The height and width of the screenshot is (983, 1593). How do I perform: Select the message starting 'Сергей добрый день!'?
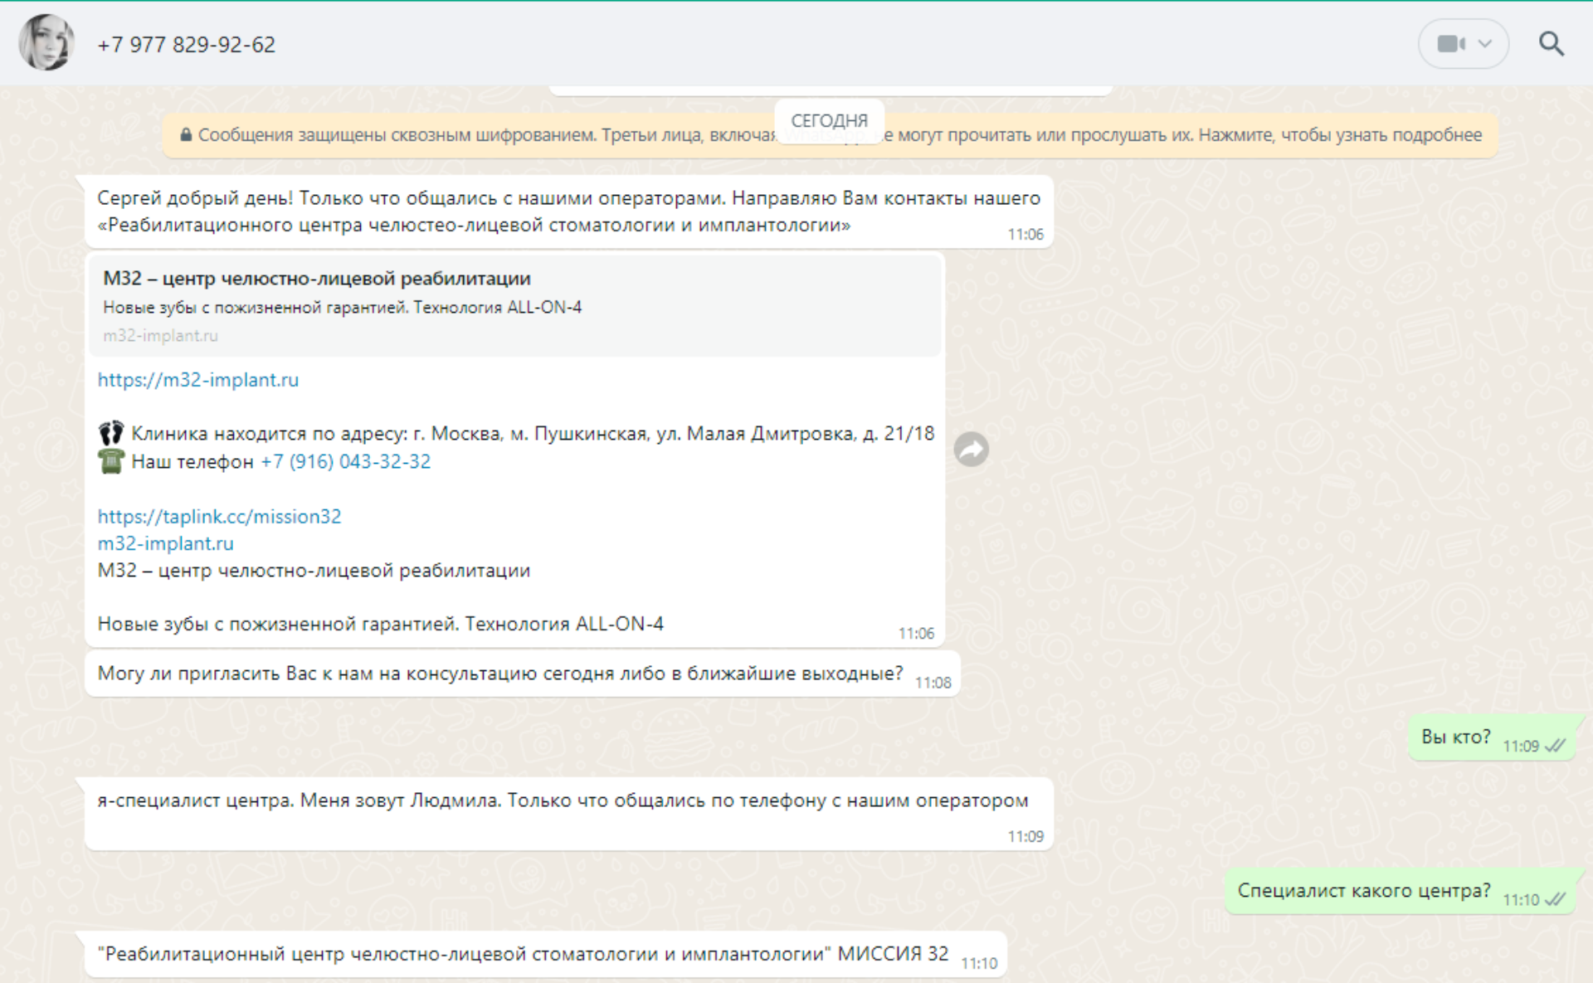pos(569,212)
